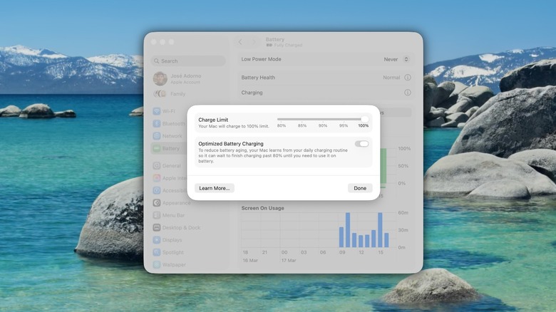
Task: Click the Optimized Battery Charging title
Action: (x=231, y=144)
